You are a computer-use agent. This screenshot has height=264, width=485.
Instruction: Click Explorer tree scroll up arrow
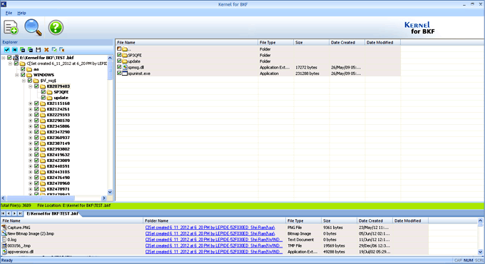point(110,58)
